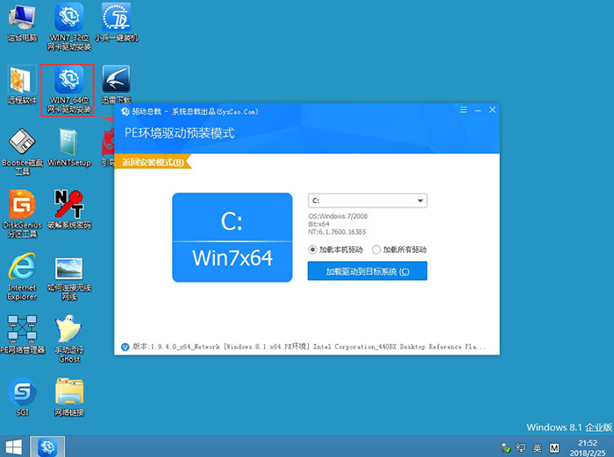This screenshot has height=457, width=614.
Task: Click 加载驱动到目标系统 (C) button
Action: [367, 271]
